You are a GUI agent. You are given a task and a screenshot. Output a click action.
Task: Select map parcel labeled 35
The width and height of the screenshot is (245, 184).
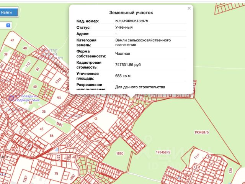44,112
